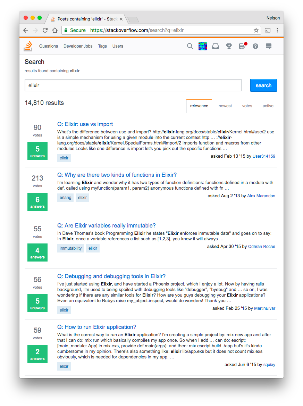This screenshot has height=406, width=303.
Task: Click the '14,810 results' text
Action: pyautogui.click(x=44, y=103)
